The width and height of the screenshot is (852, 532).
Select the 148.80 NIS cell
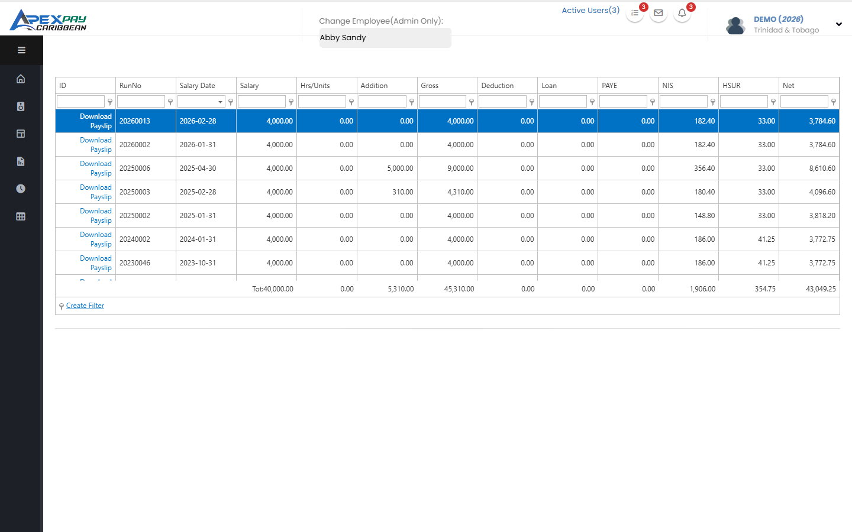(688, 216)
